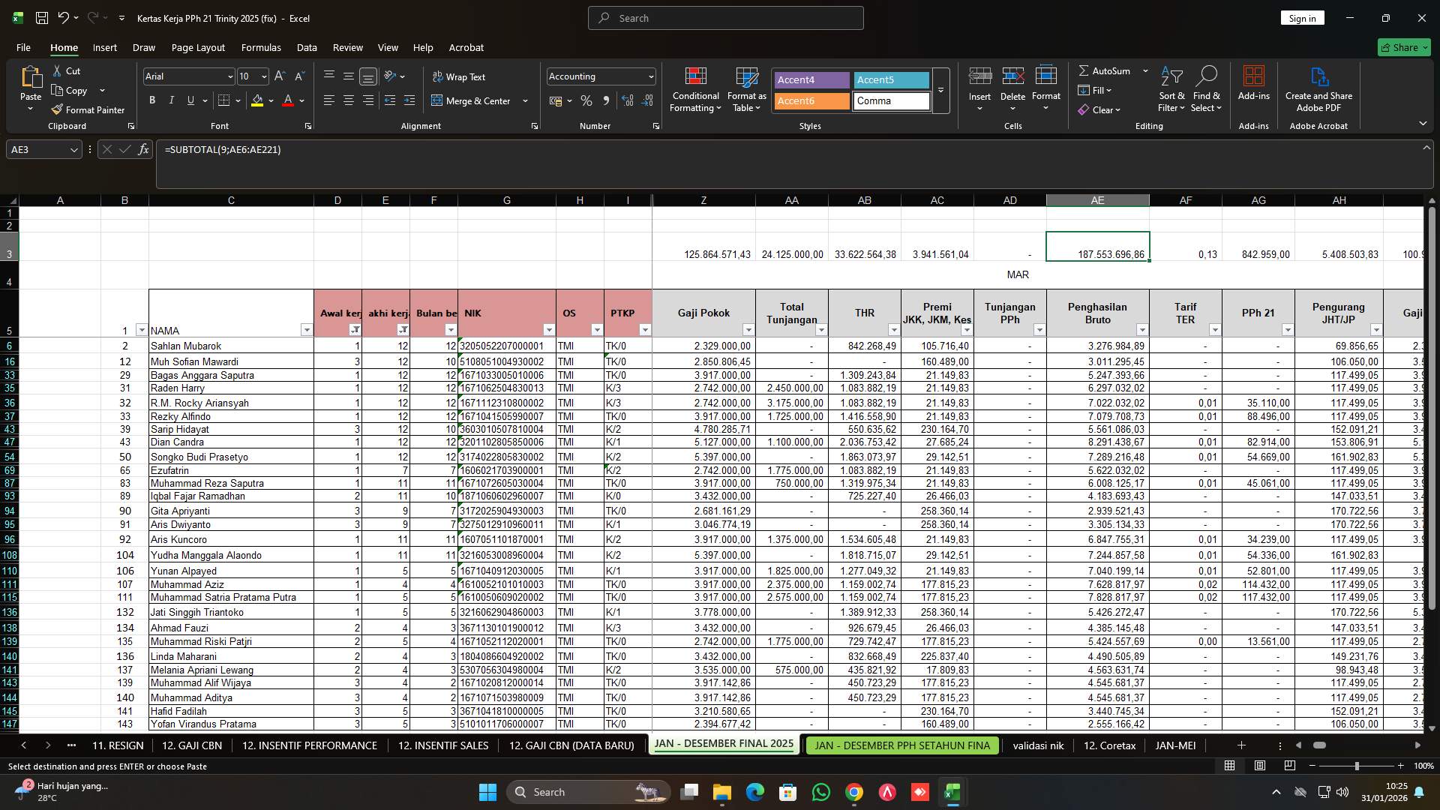The height and width of the screenshot is (810, 1440).
Task: Toggle underline formatting
Action: tap(190, 100)
